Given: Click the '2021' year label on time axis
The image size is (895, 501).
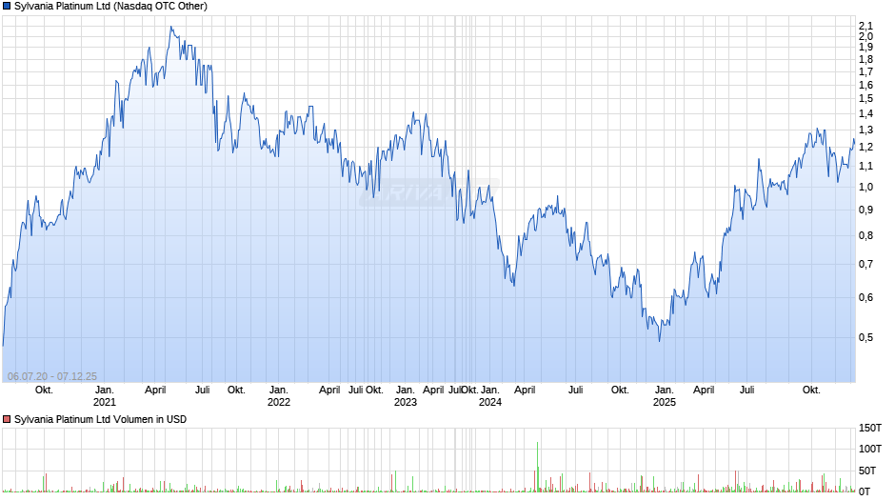Looking at the screenshot, I should (105, 402).
